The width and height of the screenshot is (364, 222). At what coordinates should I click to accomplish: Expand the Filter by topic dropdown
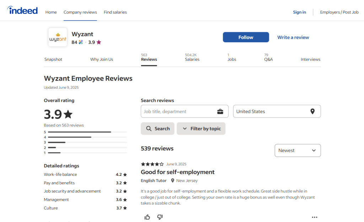201,129
